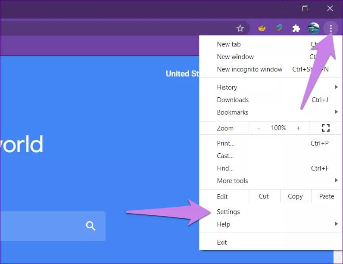343x264 pixels.
Task: Click the fullscreen icon in Zoom row
Action: [x=326, y=128]
